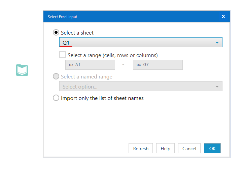This screenshot has width=242, height=169.
Task: Select the 'Import only the list' radio button
Action: coord(56,98)
